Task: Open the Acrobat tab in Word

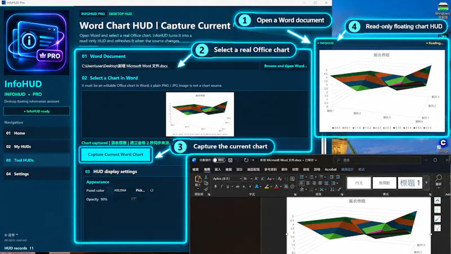Action: tap(330, 169)
